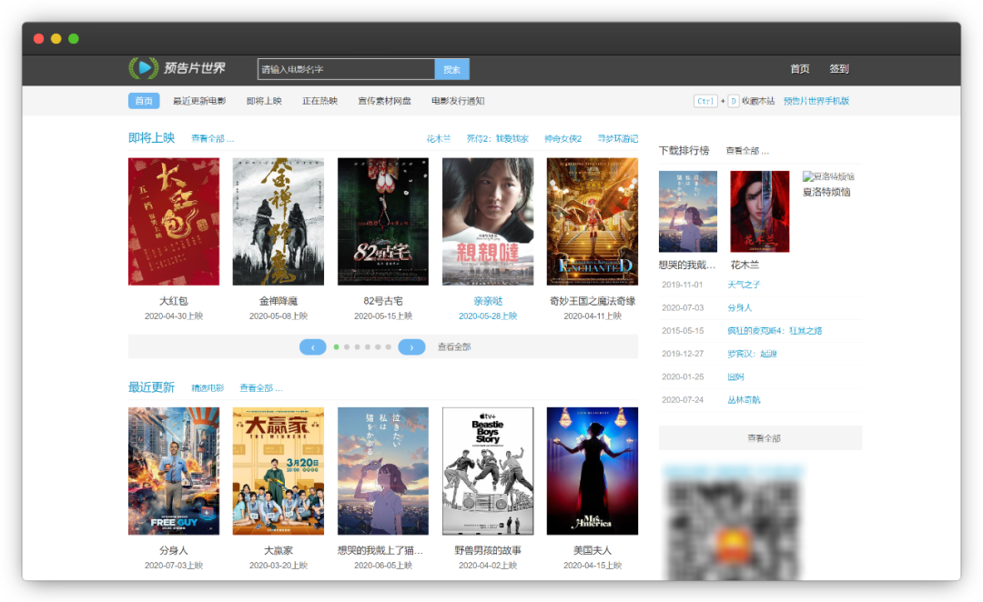Click the red window close dot
The image size is (983, 602).
38,39
